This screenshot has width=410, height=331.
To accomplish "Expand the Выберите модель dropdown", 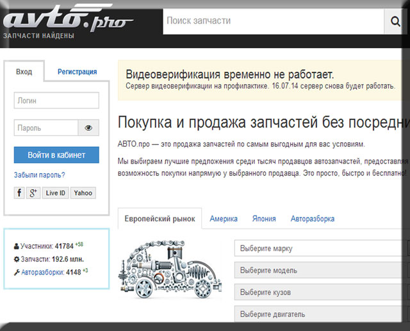I will [x=320, y=270].
